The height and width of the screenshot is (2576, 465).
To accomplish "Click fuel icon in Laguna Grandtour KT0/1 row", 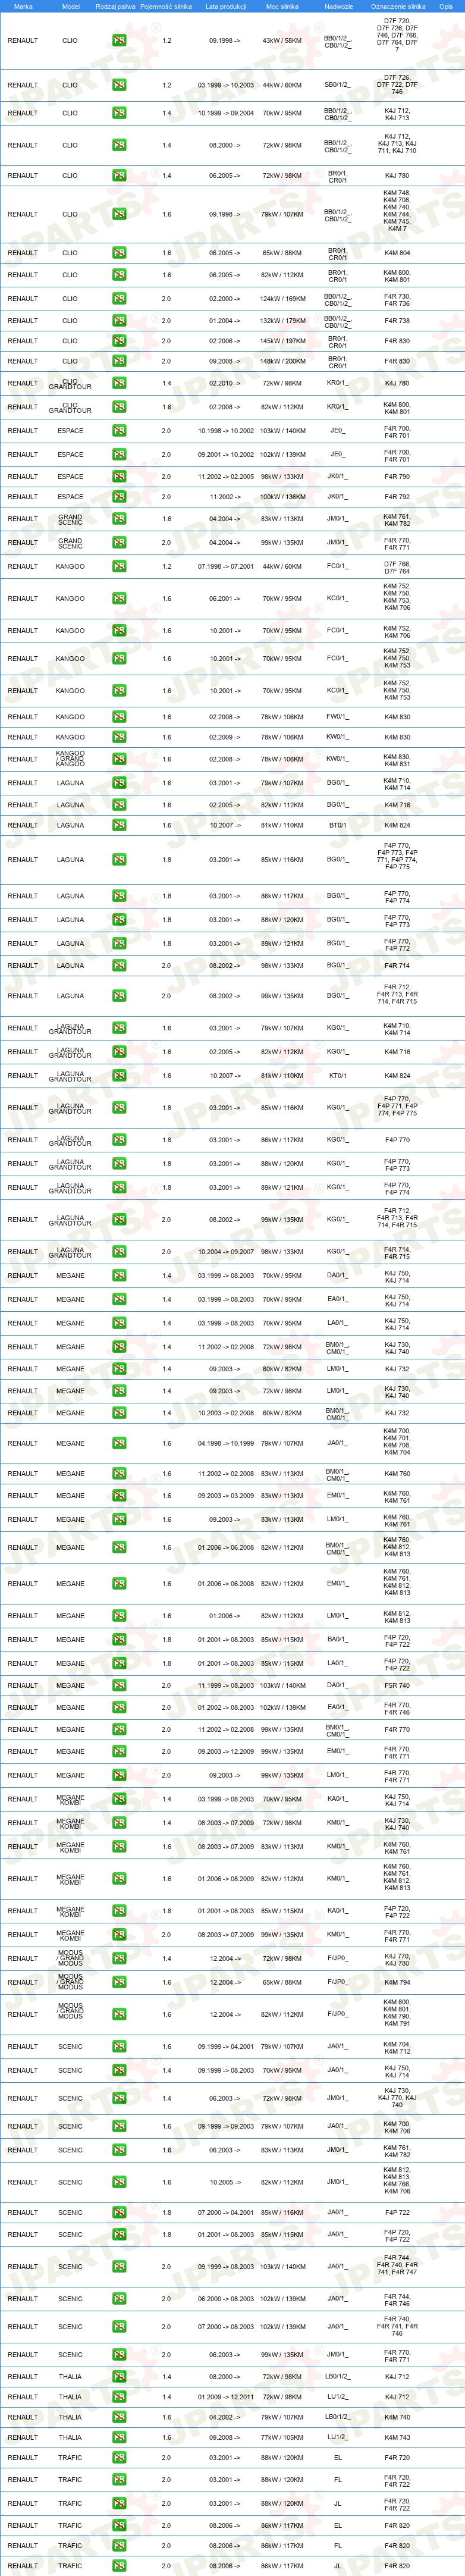I will coord(119,1076).
